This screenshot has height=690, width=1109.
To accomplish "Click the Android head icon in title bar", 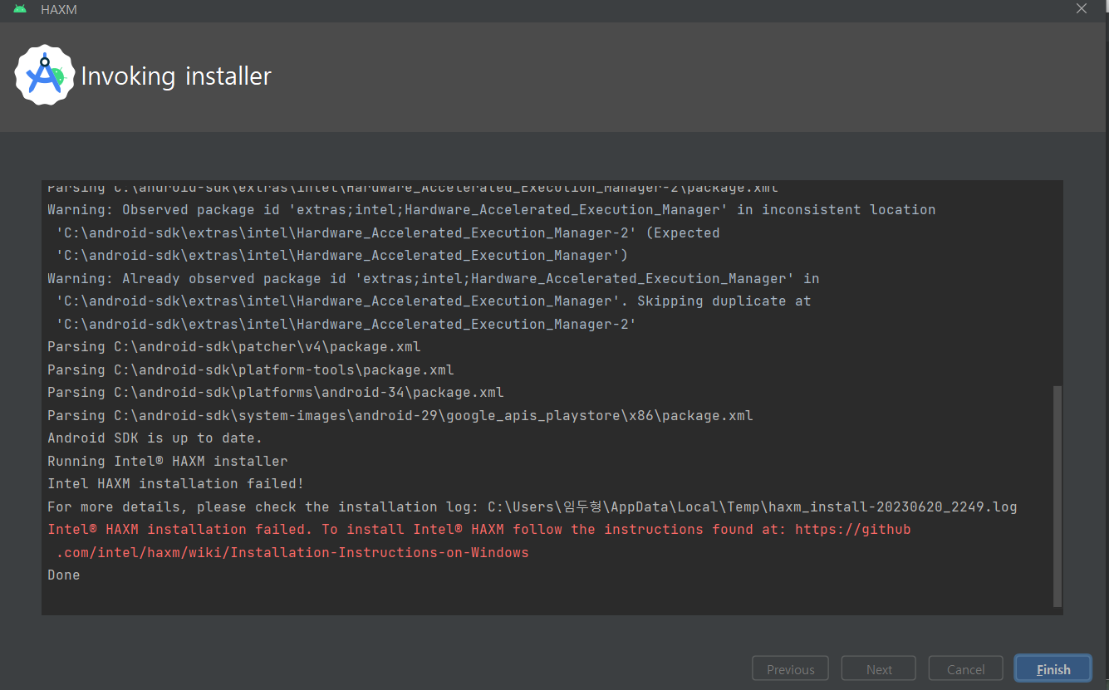I will pyautogui.click(x=20, y=9).
